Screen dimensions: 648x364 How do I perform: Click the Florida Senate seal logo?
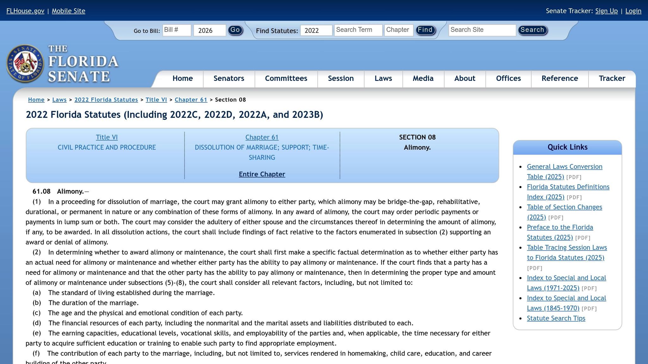[x=25, y=63]
